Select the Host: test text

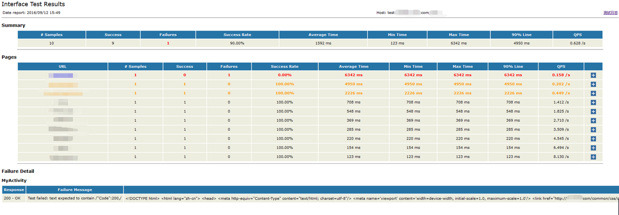click(x=385, y=13)
